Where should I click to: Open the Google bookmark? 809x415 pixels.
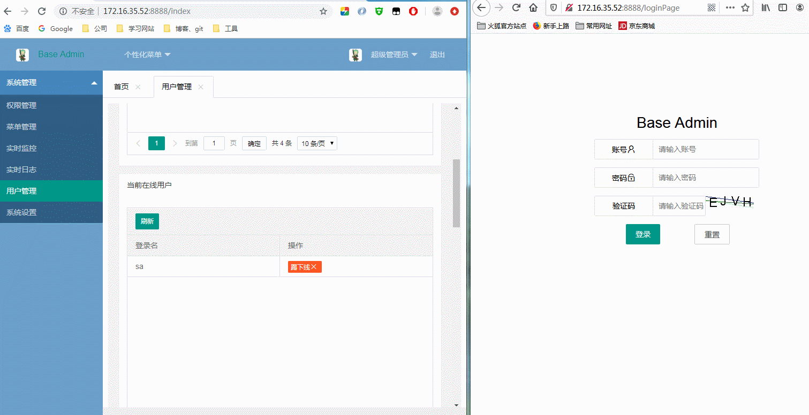(55, 29)
